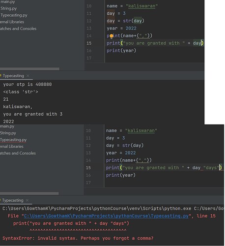Open String.py in upper project tree
Image resolution: width=225 pixels, height=246 pixels.
click(x=8, y=8)
